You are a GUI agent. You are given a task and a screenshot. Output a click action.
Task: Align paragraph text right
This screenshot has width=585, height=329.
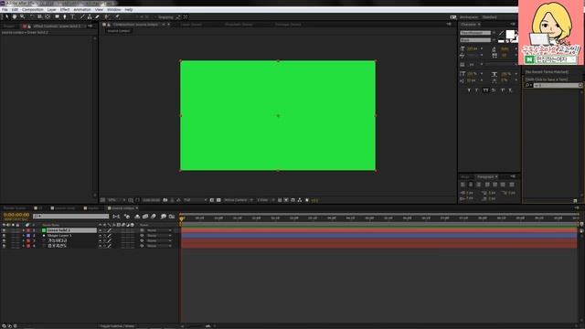pyautogui.click(x=479, y=185)
